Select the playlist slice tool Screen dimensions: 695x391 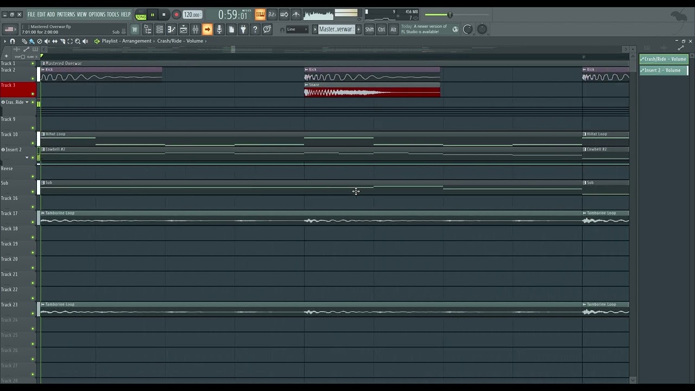(62, 41)
